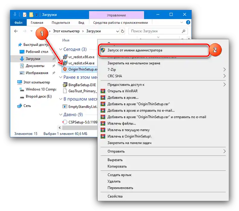Collapse the Давно (9) group

(x=61, y=115)
